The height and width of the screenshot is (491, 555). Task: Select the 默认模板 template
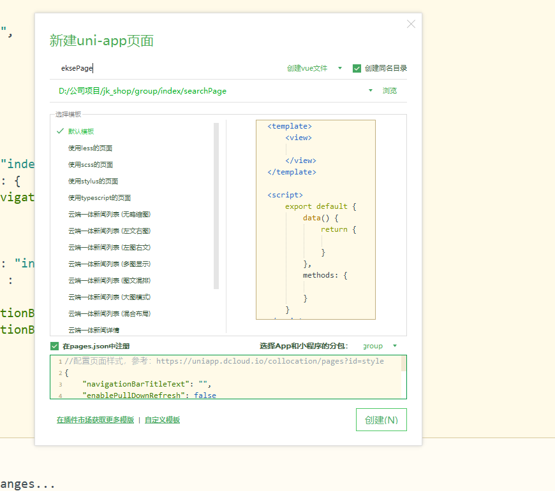[x=81, y=131]
